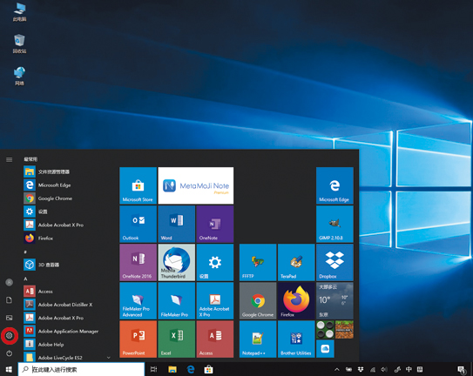473x376 pixels.
Task: Open File Explorer from the taskbar
Action: (x=172, y=369)
